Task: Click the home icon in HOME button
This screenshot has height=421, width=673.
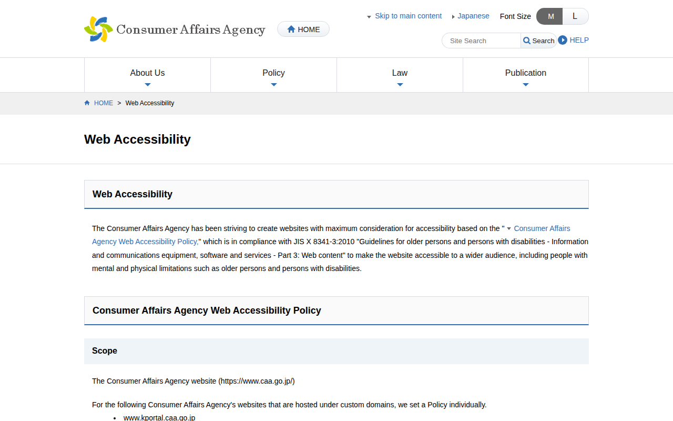Action: point(291,29)
